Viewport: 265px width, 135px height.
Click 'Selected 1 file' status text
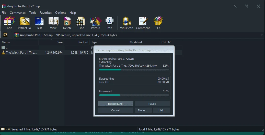click(34, 129)
